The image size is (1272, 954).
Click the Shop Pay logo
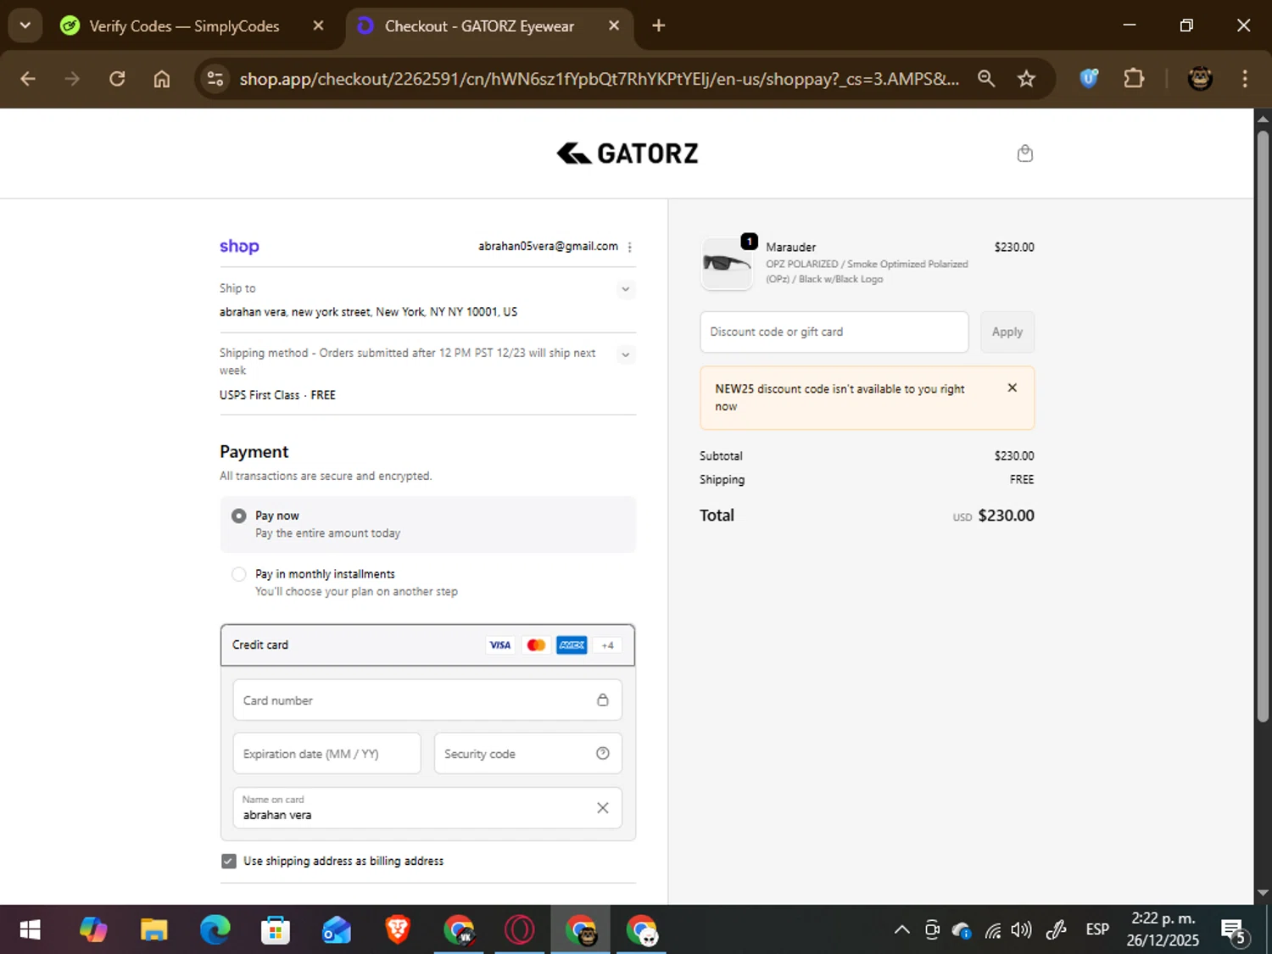pos(239,246)
